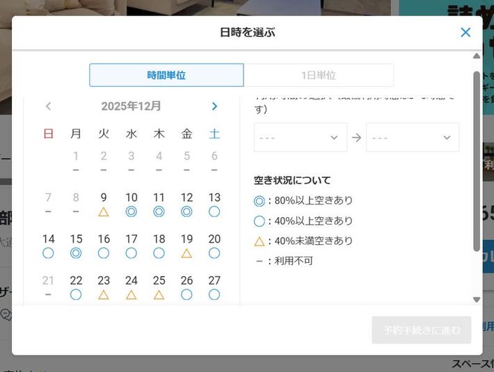Select December 17 on the calendar
494x372 pixels.
132,245
